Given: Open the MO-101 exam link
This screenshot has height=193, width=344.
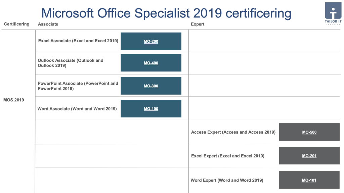Looking at the screenshot, I should 309,180.
